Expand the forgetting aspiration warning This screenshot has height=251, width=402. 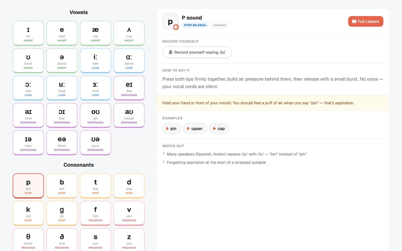point(214,162)
